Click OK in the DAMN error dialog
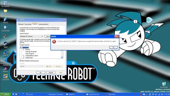The image size is (170, 96). pyautogui.click(x=113, y=47)
